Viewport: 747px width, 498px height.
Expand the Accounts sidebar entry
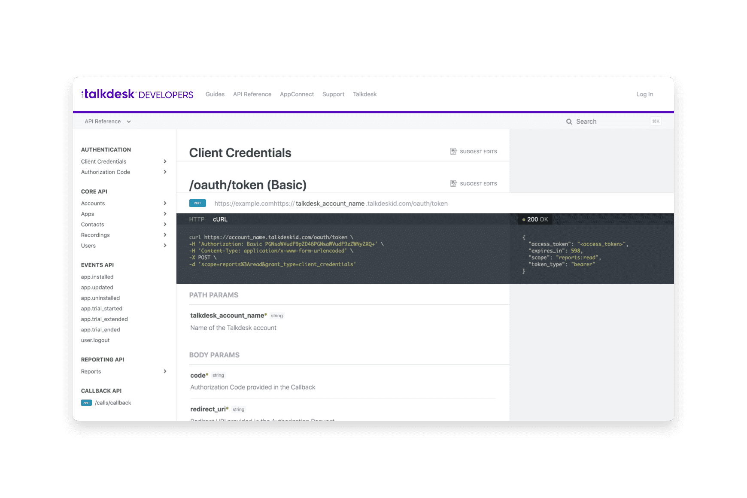pos(165,203)
